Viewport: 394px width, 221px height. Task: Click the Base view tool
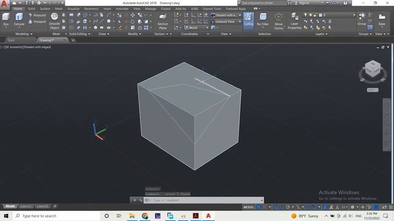coord(382,20)
